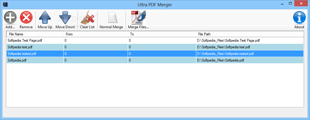Image resolution: width=310 pixels, height=120 pixels.
Task: Click the File Path column header
Action: (250, 34)
